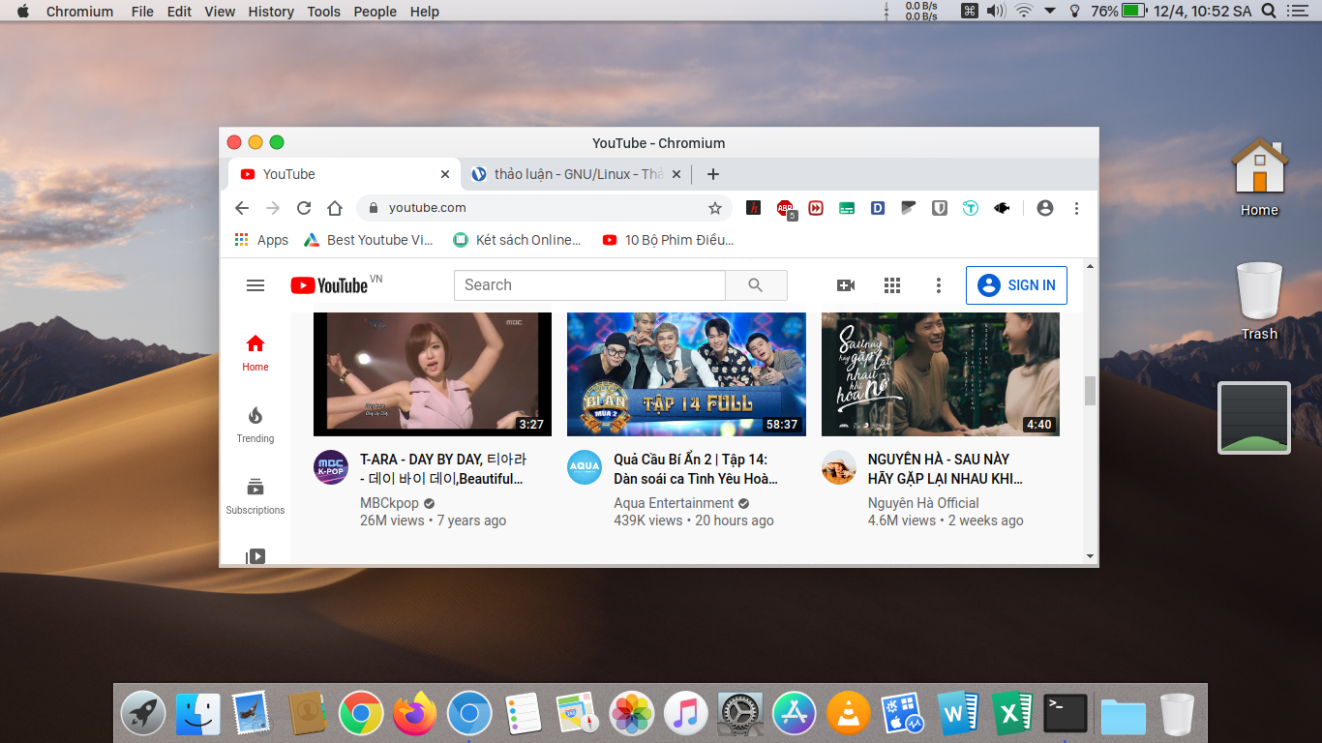Viewport: 1322px width, 743px height.
Task: Click the page scrollbar down arrow
Action: click(x=1090, y=556)
